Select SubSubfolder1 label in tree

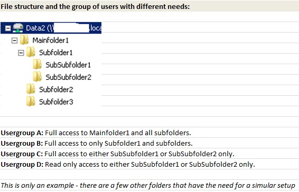pos(68,65)
